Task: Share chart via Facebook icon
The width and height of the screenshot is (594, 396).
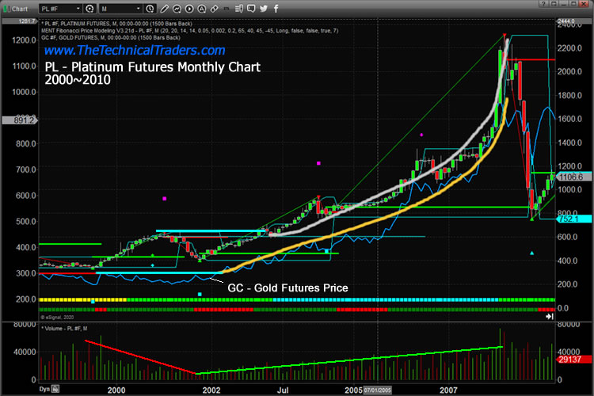Action: pyautogui.click(x=276, y=7)
